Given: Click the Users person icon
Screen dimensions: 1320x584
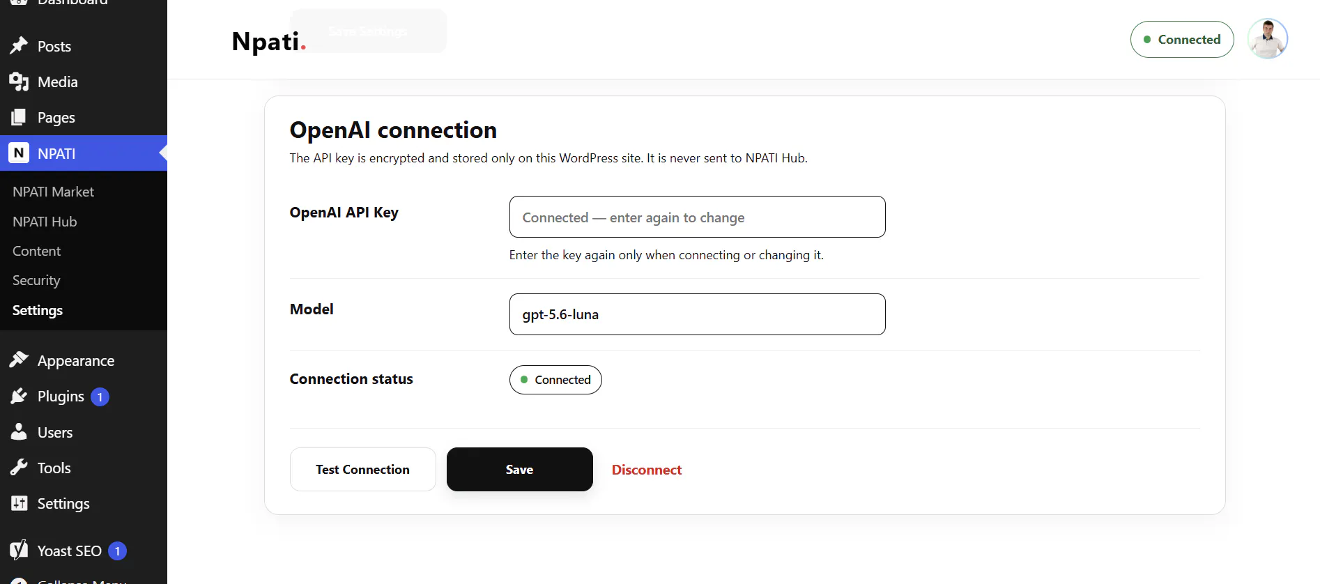Looking at the screenshot, I should click(x=19, y=432).
